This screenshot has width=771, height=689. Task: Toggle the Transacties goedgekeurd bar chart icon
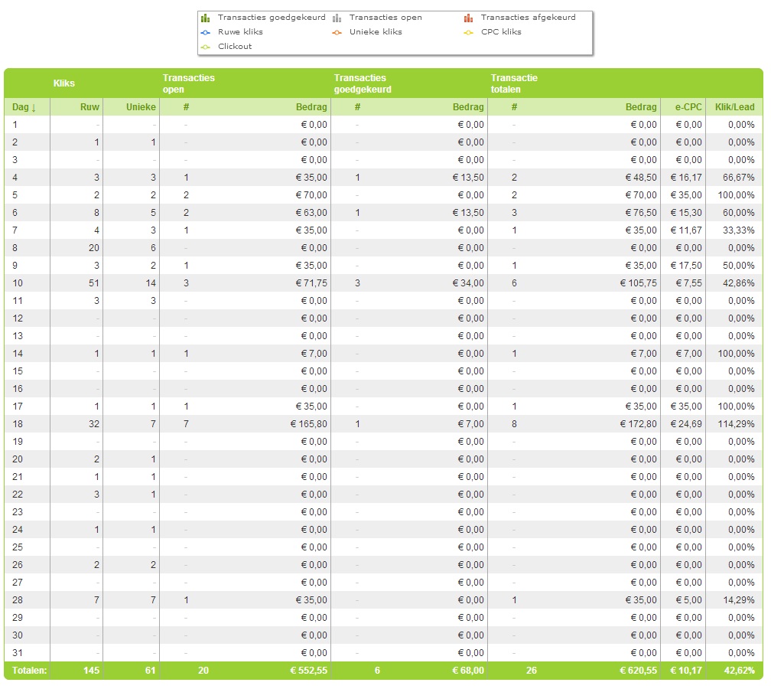pyautogui.click(x=206, y=18)
